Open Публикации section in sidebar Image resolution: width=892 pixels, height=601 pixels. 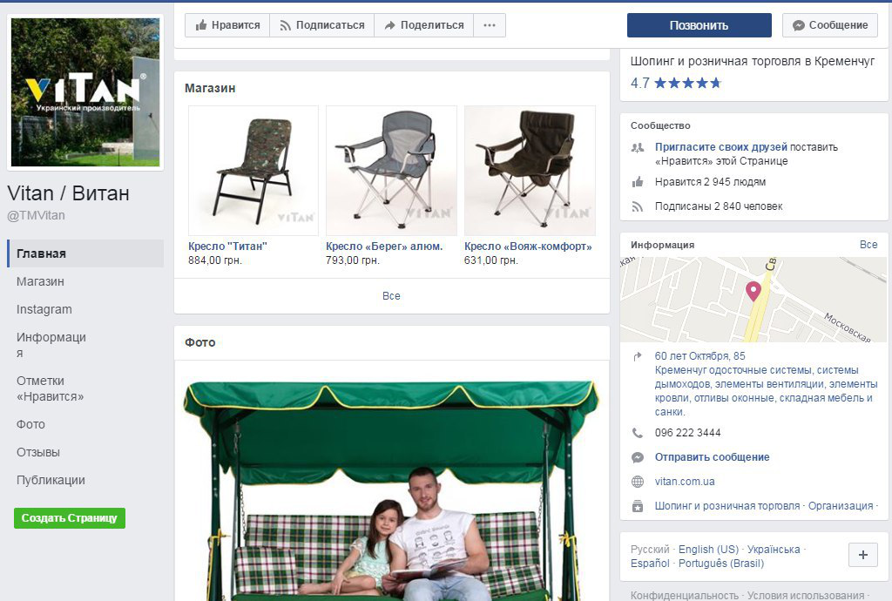[51, 480]
